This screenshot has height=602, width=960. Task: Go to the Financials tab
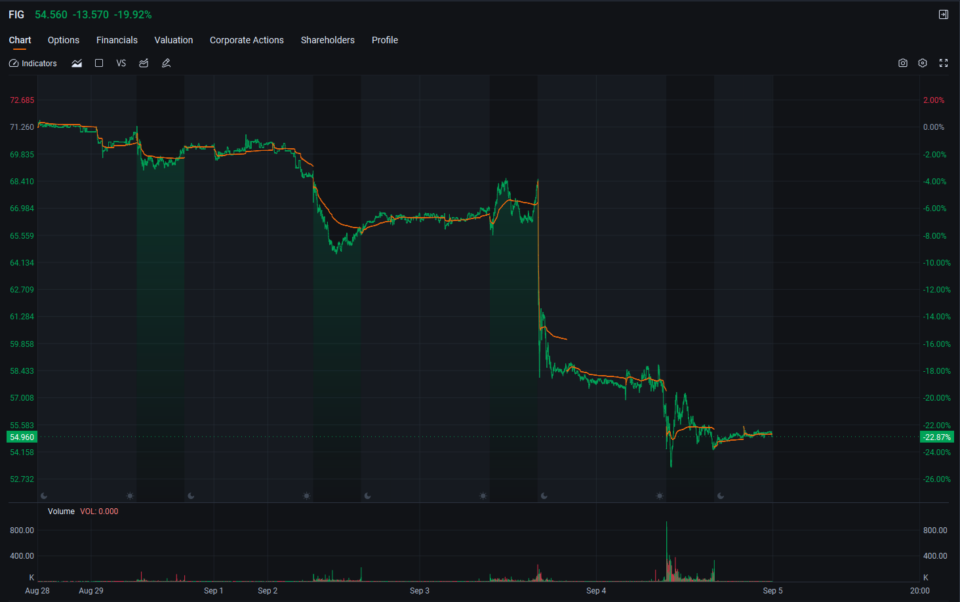[x=117, y=40]
